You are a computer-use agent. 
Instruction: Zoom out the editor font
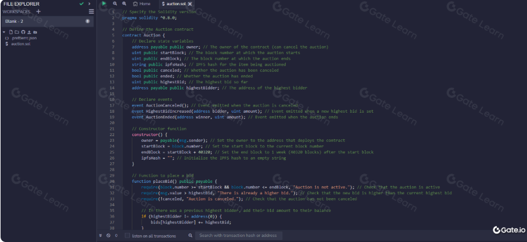pyautogui.click(x=115, y=3)
